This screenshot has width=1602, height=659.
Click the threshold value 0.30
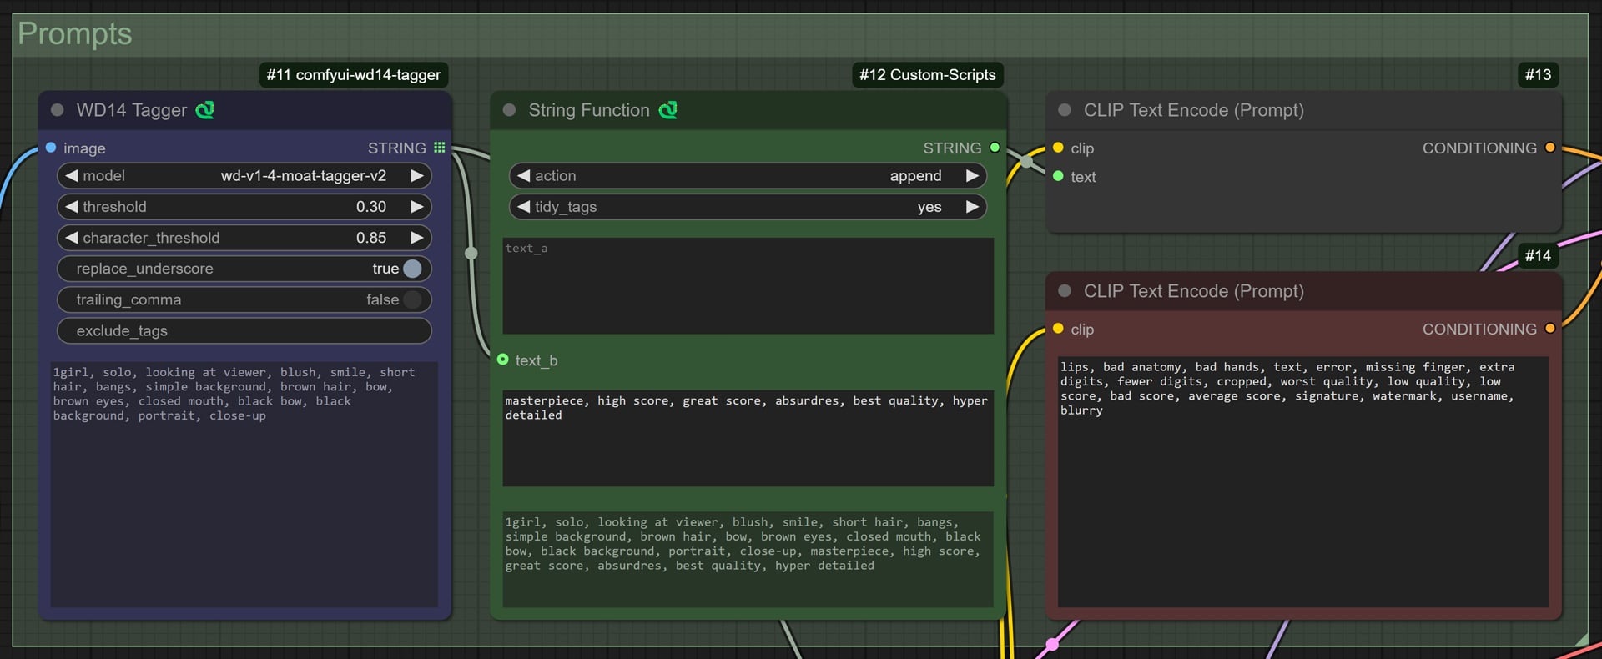[x=371, y=207]
